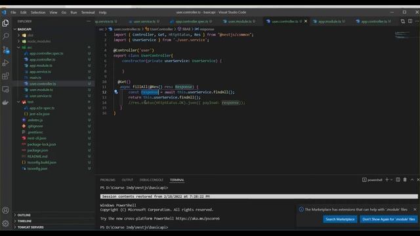The height and width of the screenshot is (236, 420).
Task: Open the File menu
Action: [x=13, y=12]
